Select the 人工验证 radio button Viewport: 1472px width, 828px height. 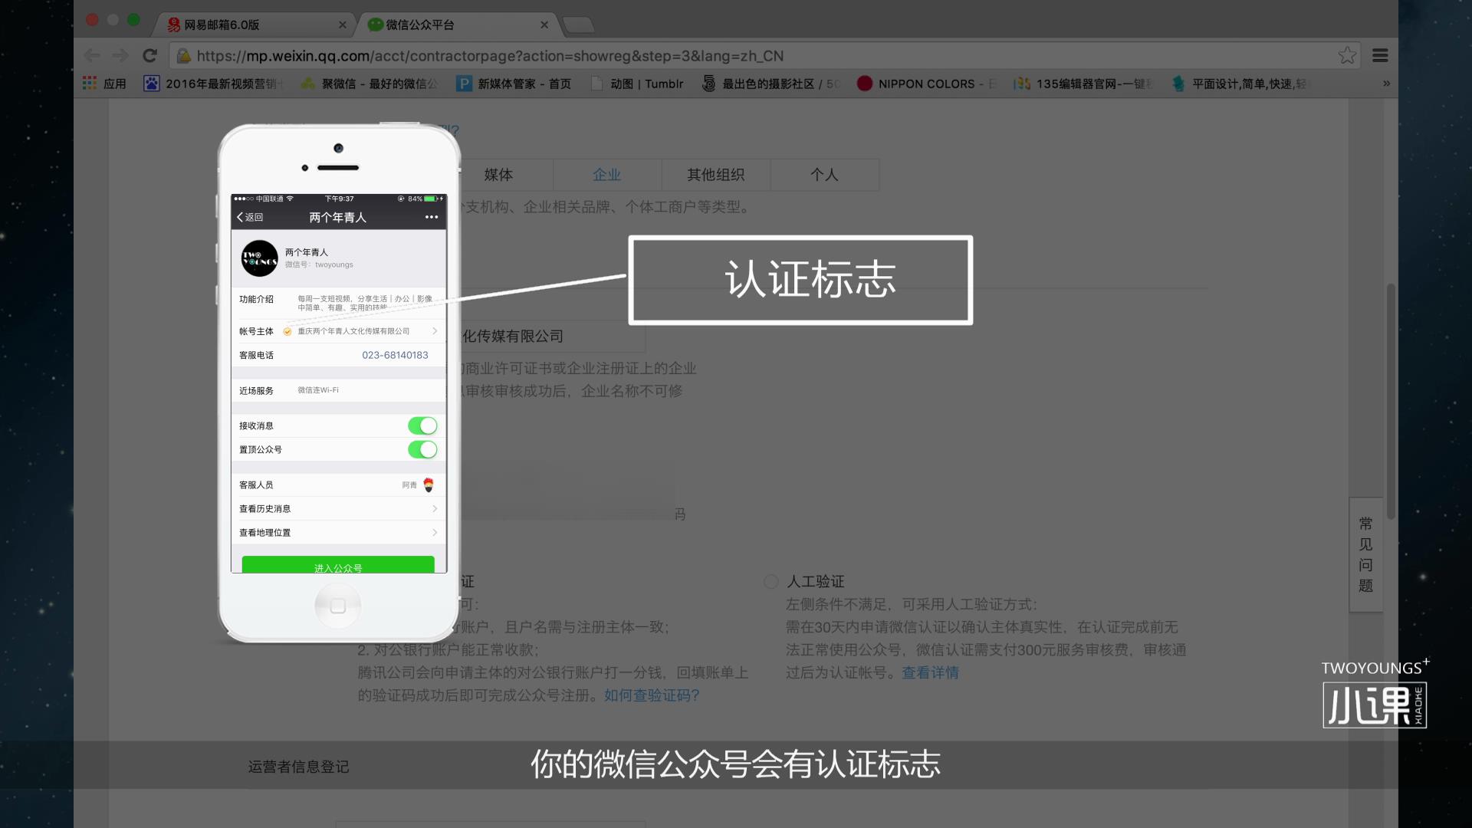click(770, 582)
